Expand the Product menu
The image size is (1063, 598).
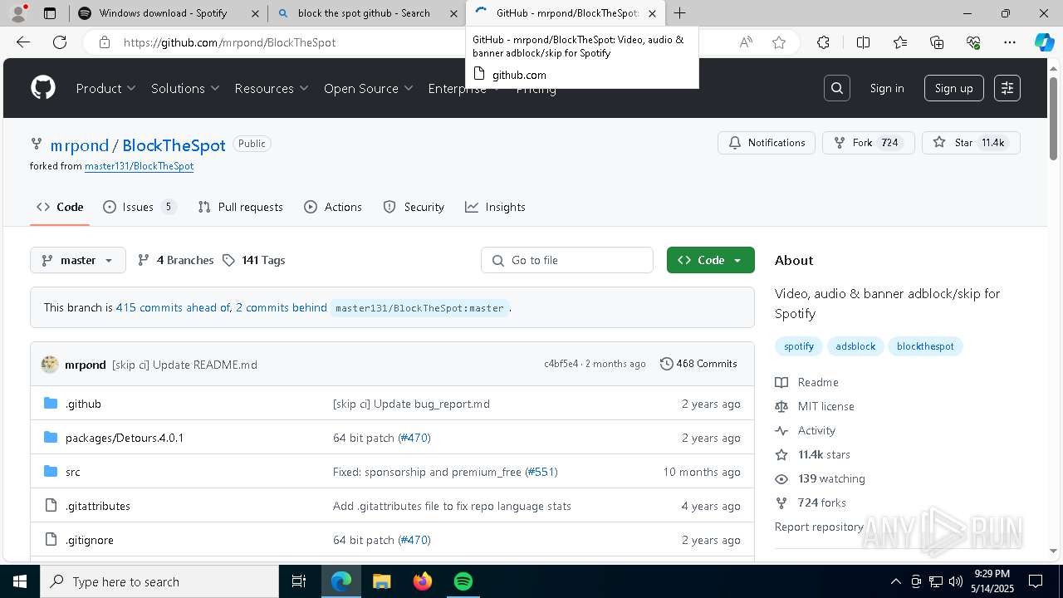(x=105, y=88)
